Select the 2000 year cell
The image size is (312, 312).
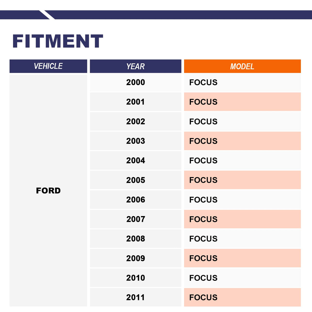click(135, 82)
